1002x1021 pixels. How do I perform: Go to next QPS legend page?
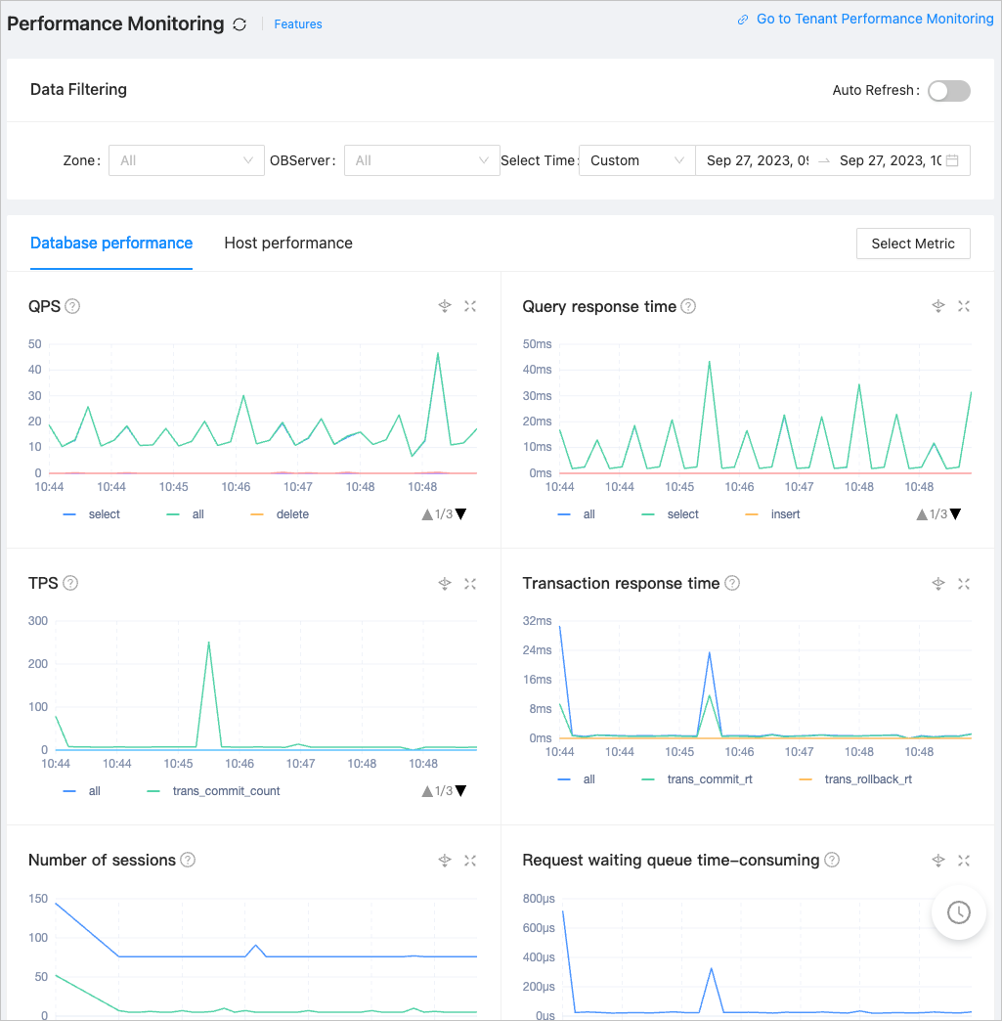[460, 514]
